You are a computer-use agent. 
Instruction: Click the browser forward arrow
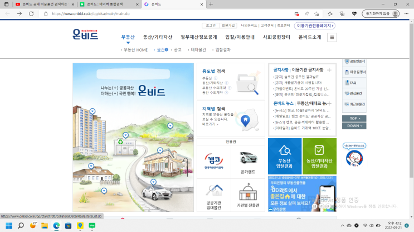pos(20,14)
